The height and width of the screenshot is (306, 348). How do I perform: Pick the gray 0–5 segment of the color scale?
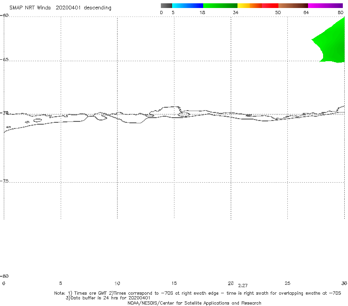(166, 6)
